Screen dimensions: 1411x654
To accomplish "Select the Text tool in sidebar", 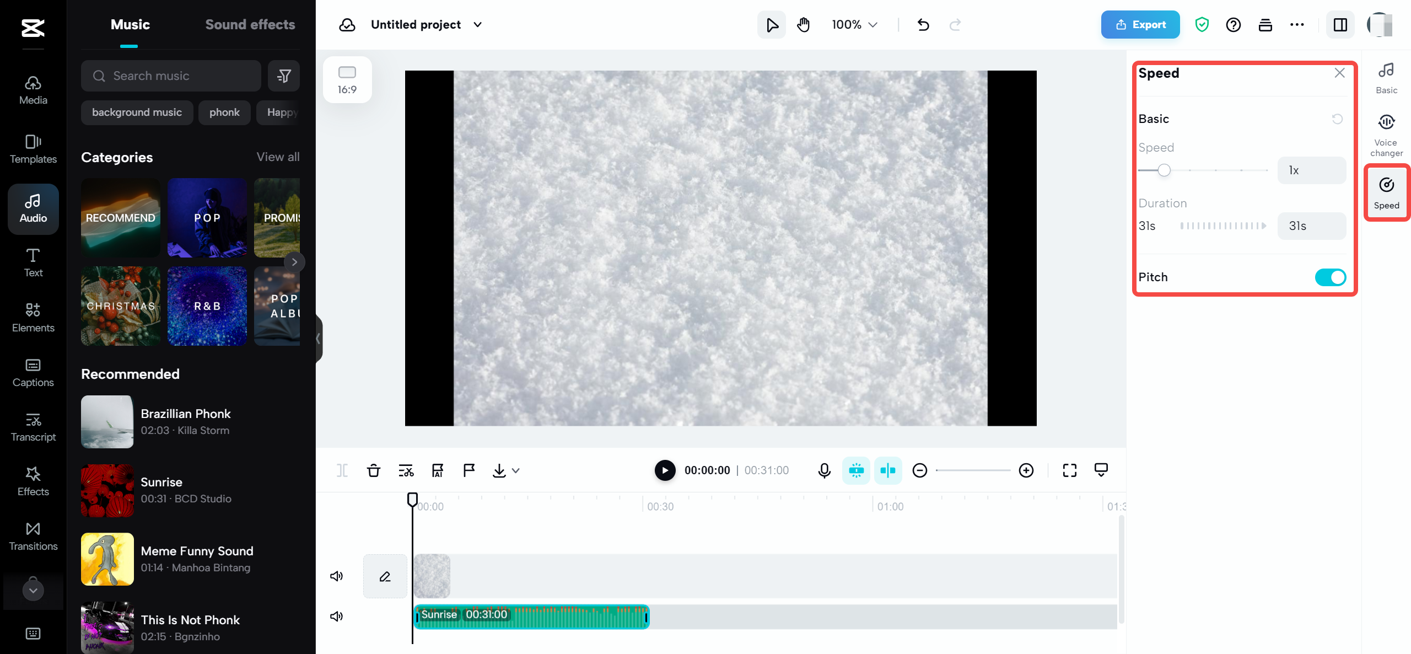I will [33, 261].
